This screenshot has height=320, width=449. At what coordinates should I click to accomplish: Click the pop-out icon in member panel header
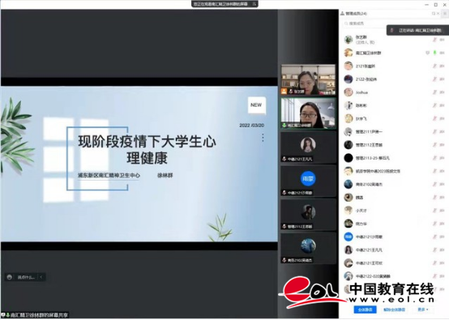pos(434,14)
